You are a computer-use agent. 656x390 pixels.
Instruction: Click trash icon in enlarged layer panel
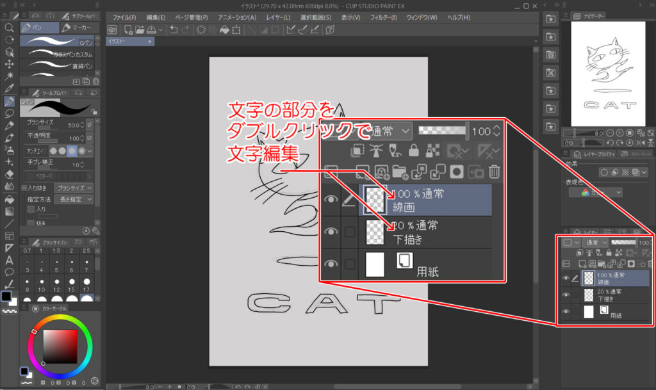pos(495,171)
